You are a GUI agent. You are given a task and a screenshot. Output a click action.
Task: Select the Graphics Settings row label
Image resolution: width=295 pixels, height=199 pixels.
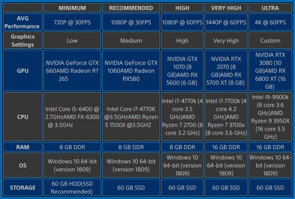point(23,41)
